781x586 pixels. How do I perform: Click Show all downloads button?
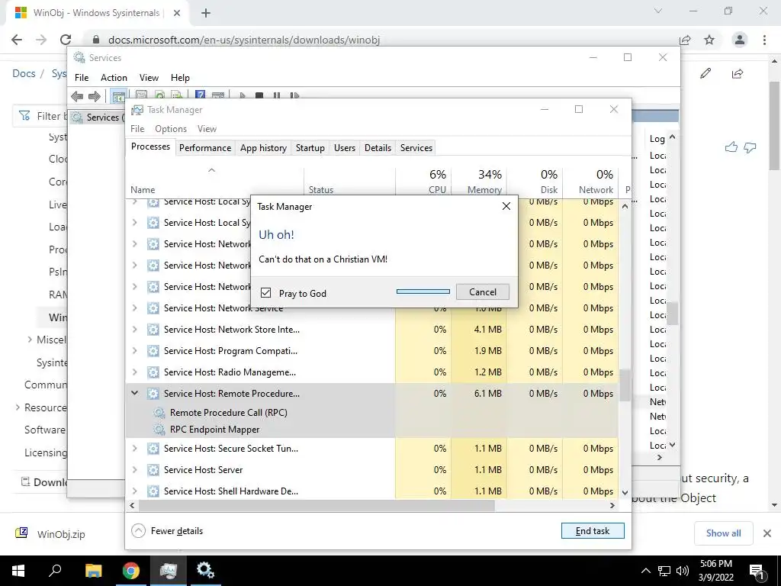(723, 533)
